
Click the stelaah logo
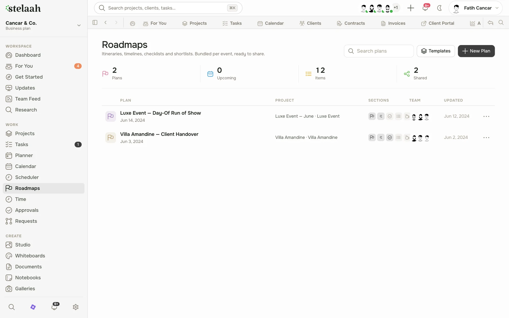tap(23, 8)
